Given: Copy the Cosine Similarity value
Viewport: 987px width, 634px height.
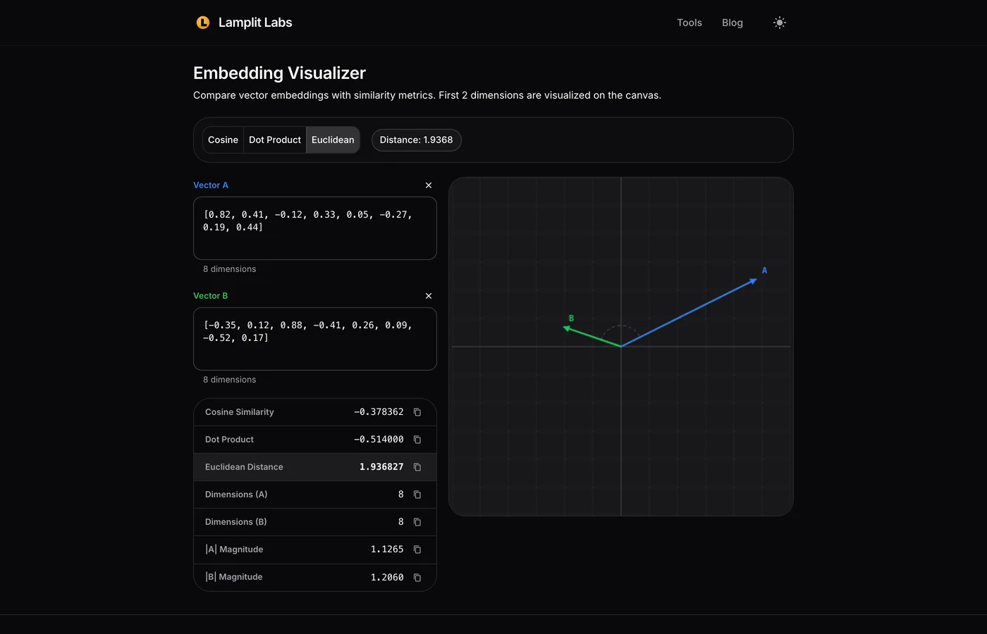Looking at the screenshot, I should point(417,412).
